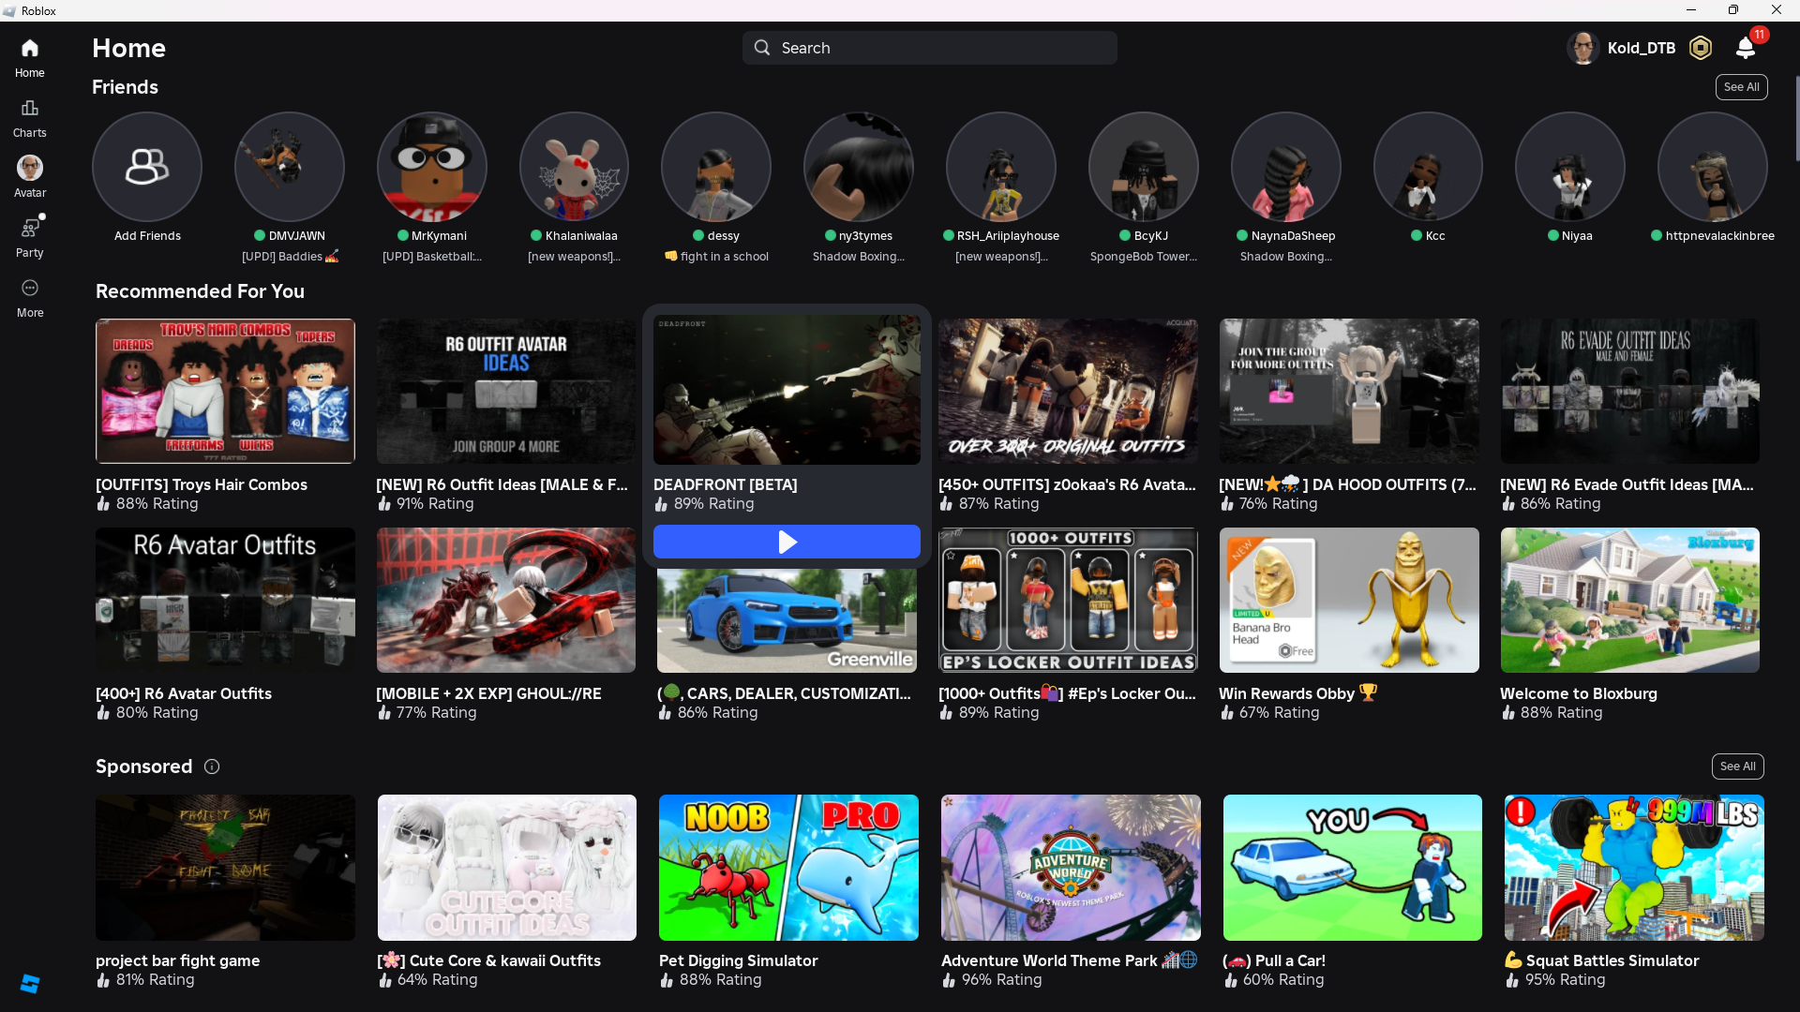
Task: Open friend ny3tymes's avatar
Action: coord(859,167)
